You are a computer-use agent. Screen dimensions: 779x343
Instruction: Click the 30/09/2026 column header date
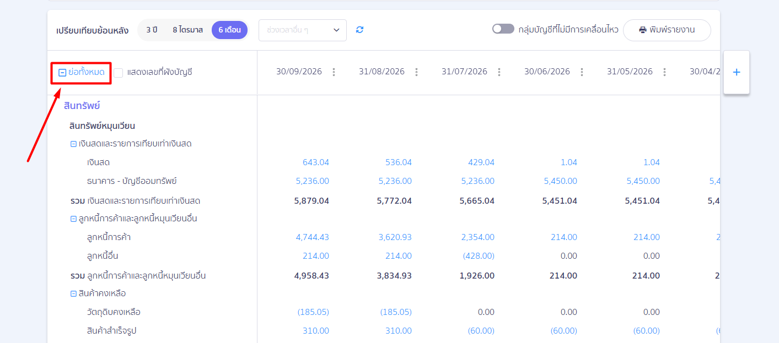point(299,72)
